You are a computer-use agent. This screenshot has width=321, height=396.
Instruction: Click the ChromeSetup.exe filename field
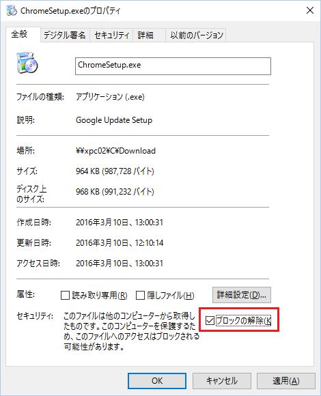[x=173, y=66]
